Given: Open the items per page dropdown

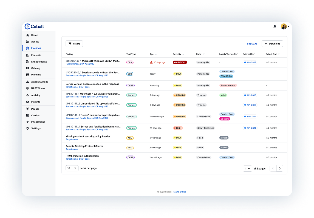Looking at the screenshot, I should point(72,168).
